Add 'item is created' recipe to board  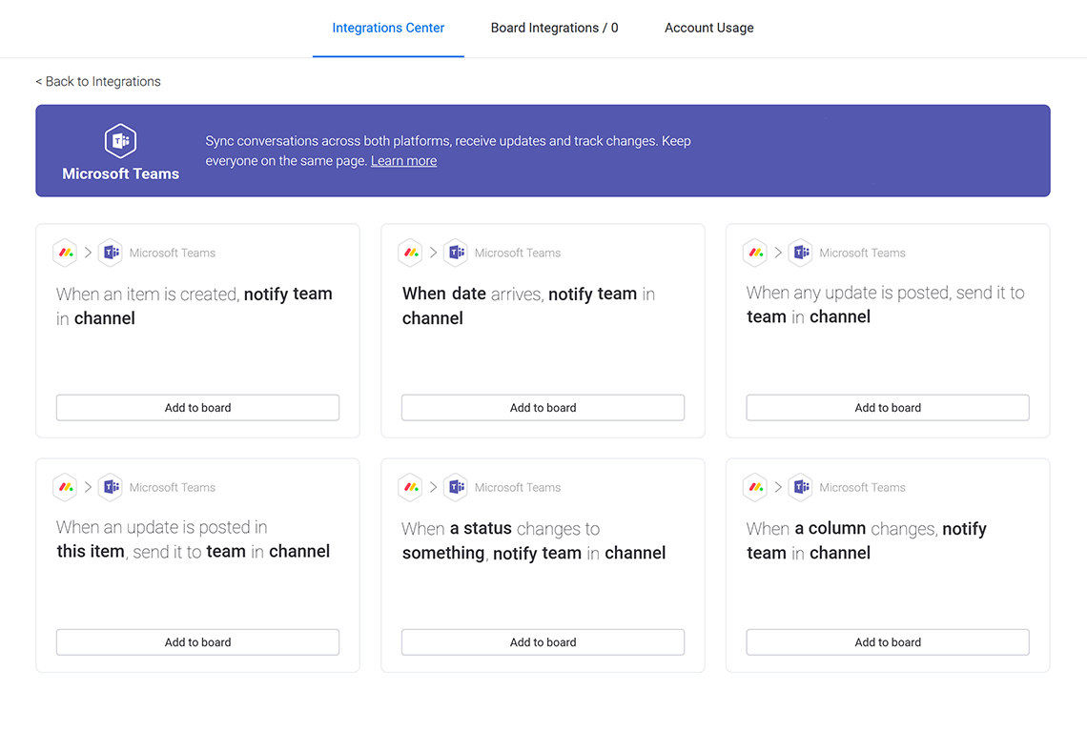197,407
